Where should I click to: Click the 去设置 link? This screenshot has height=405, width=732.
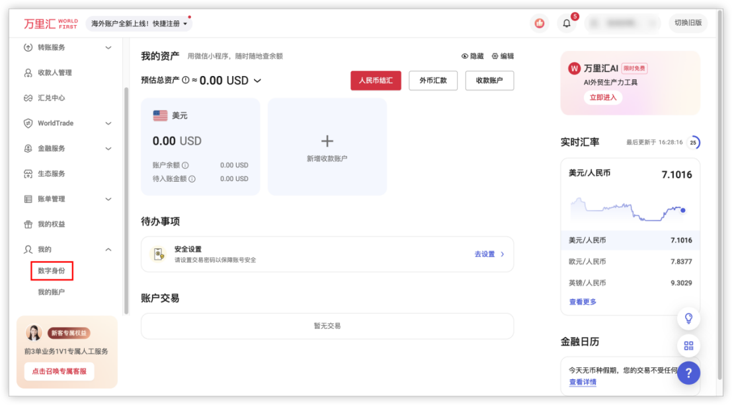[485, 254]
